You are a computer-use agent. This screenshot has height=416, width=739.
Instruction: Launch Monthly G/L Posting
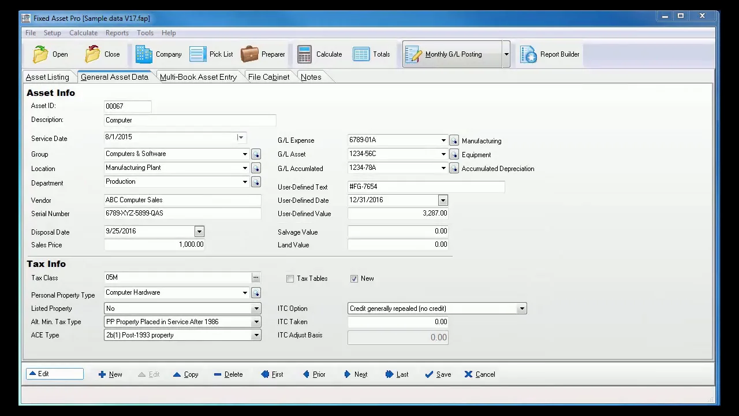pos(452,54)
